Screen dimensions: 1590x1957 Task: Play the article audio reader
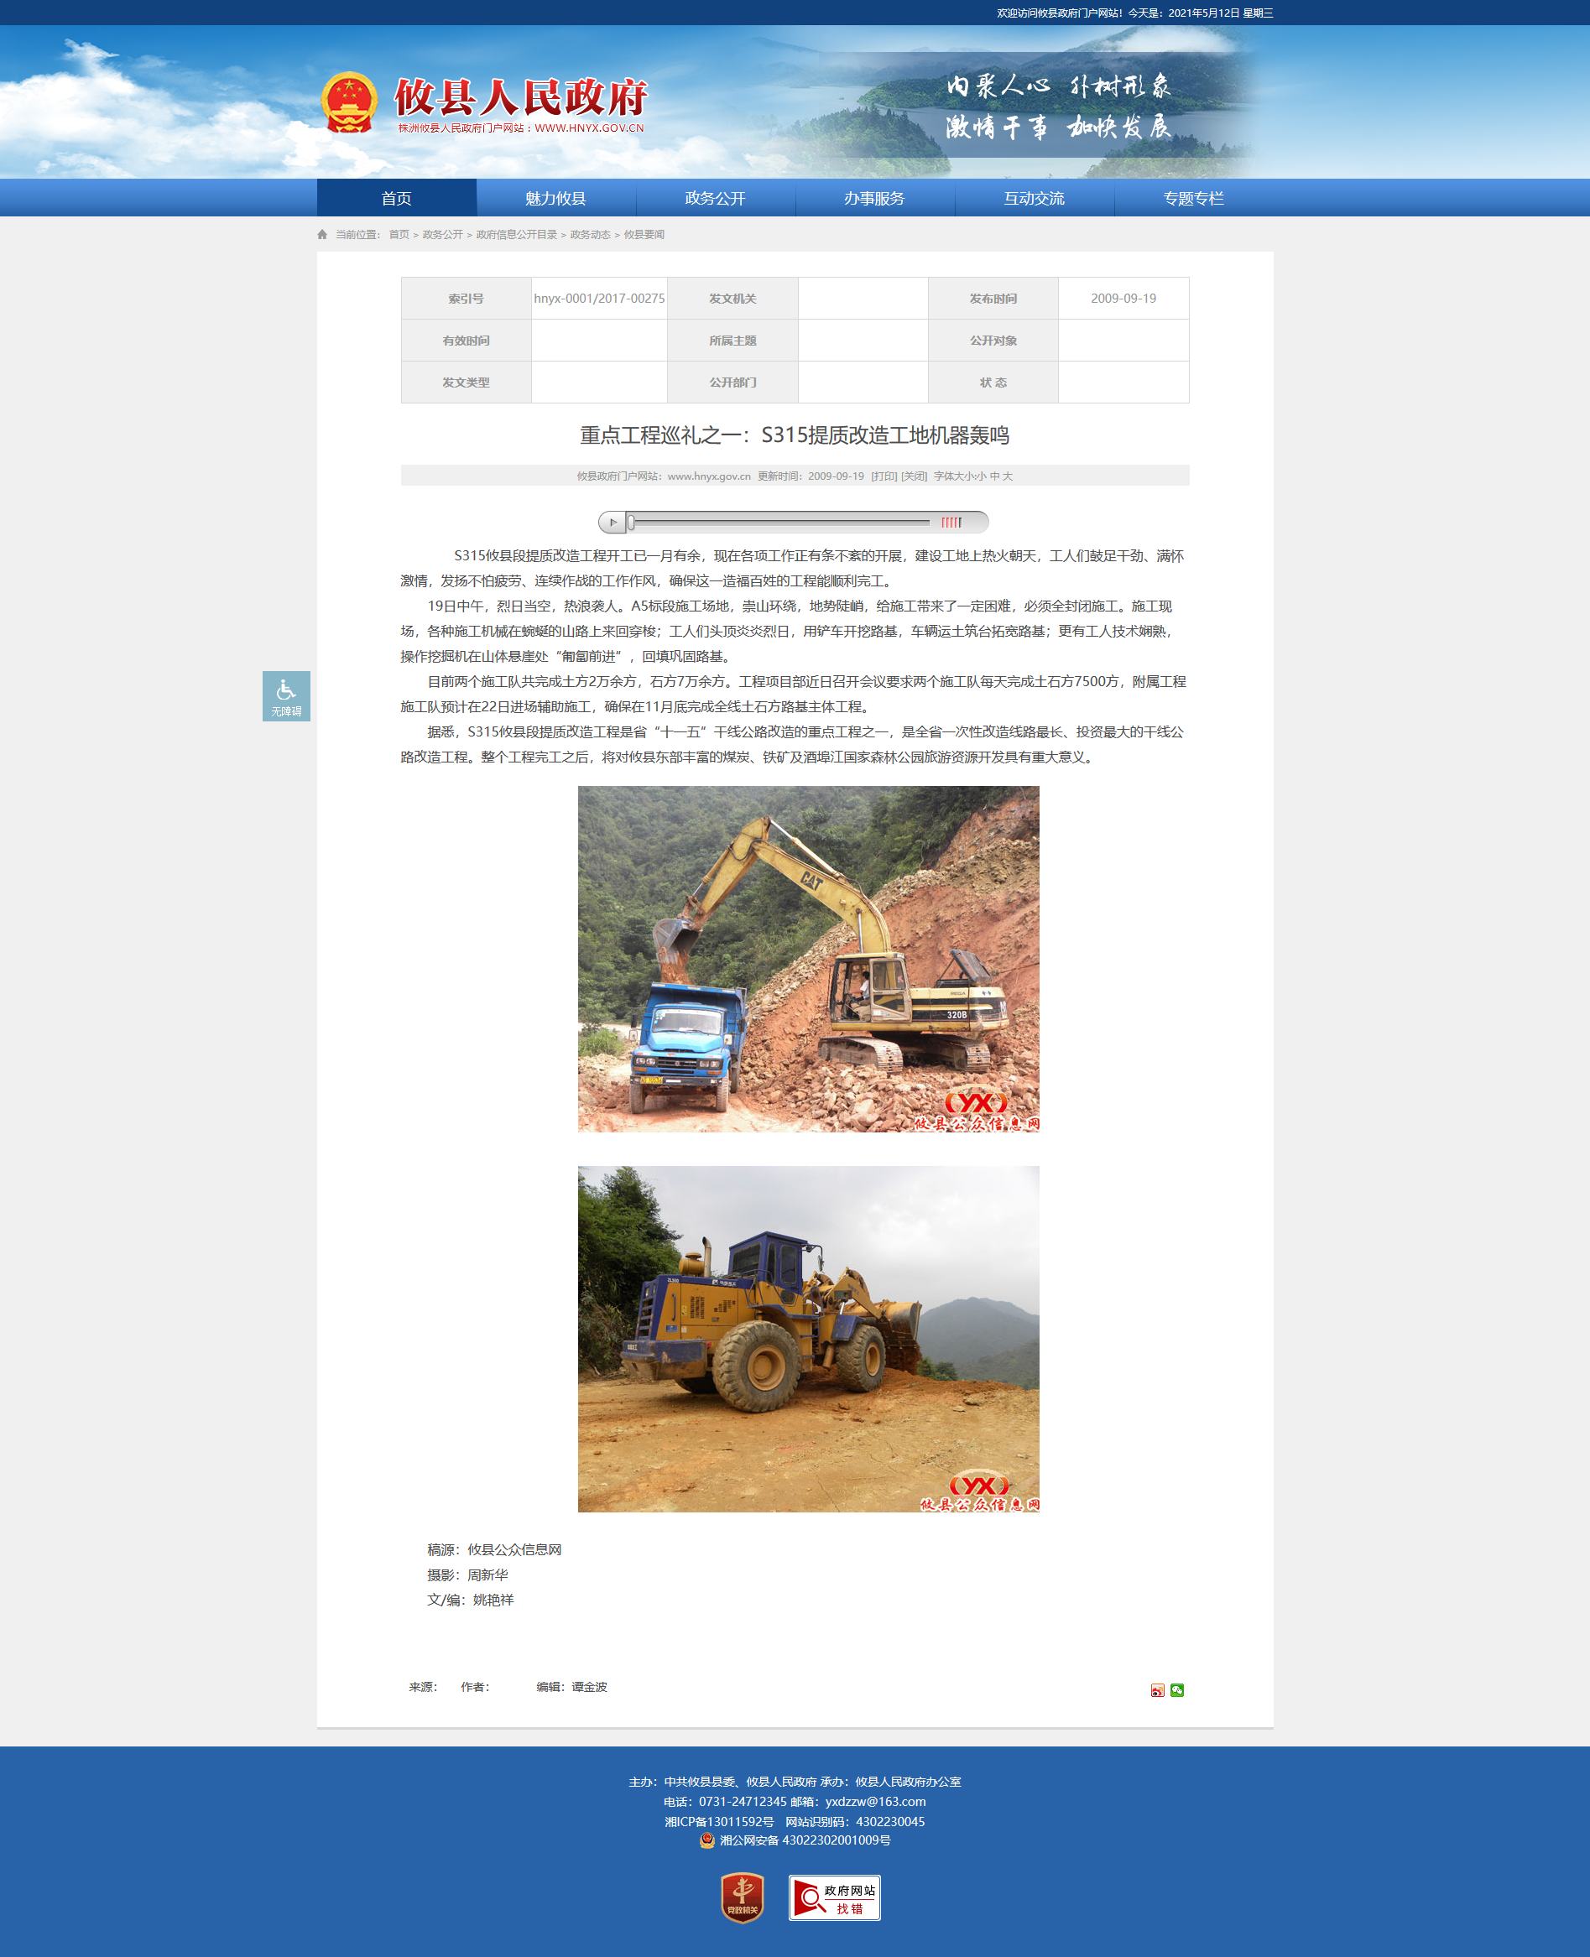(x=613, y=522)
